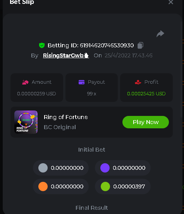Click the Play Now button
184x214 pixels.
click(x=146, y=122)
